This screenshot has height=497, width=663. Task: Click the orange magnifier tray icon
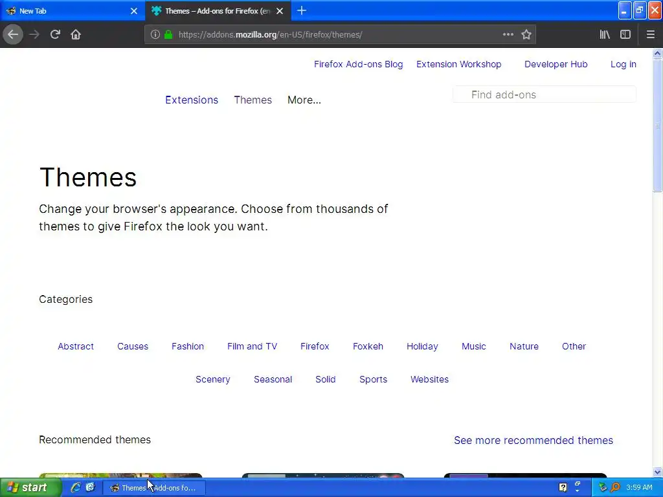[x=615, y=487]
